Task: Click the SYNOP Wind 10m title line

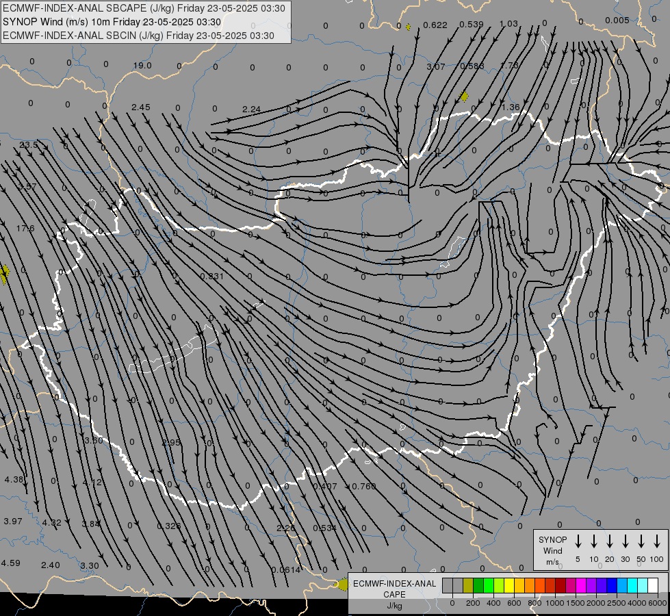Action: 112,22
